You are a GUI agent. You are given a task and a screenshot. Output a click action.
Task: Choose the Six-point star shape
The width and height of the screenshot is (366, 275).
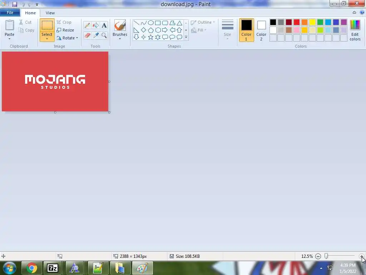coord(158,37)
